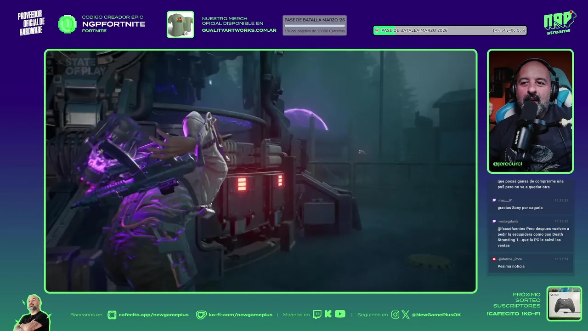Click the NGPFORTNITE creator code

(x=113, y=24)
